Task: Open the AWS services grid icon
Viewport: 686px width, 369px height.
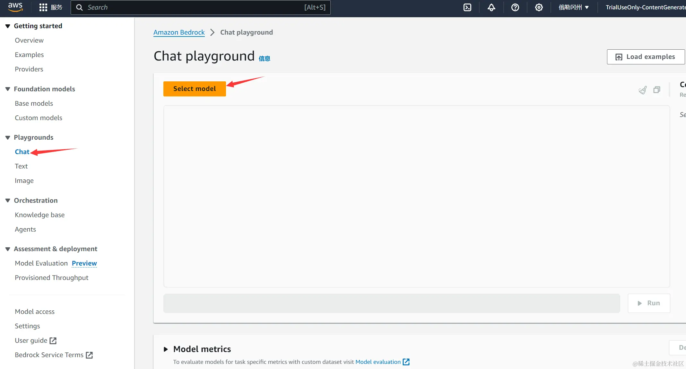Action: pyautogui.click(x=43, y=7)
